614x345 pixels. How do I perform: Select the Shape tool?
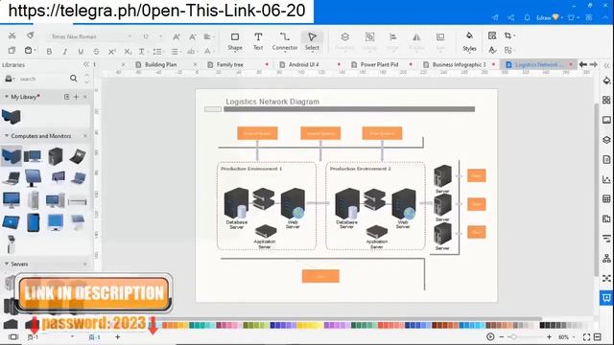click(234, 41)
